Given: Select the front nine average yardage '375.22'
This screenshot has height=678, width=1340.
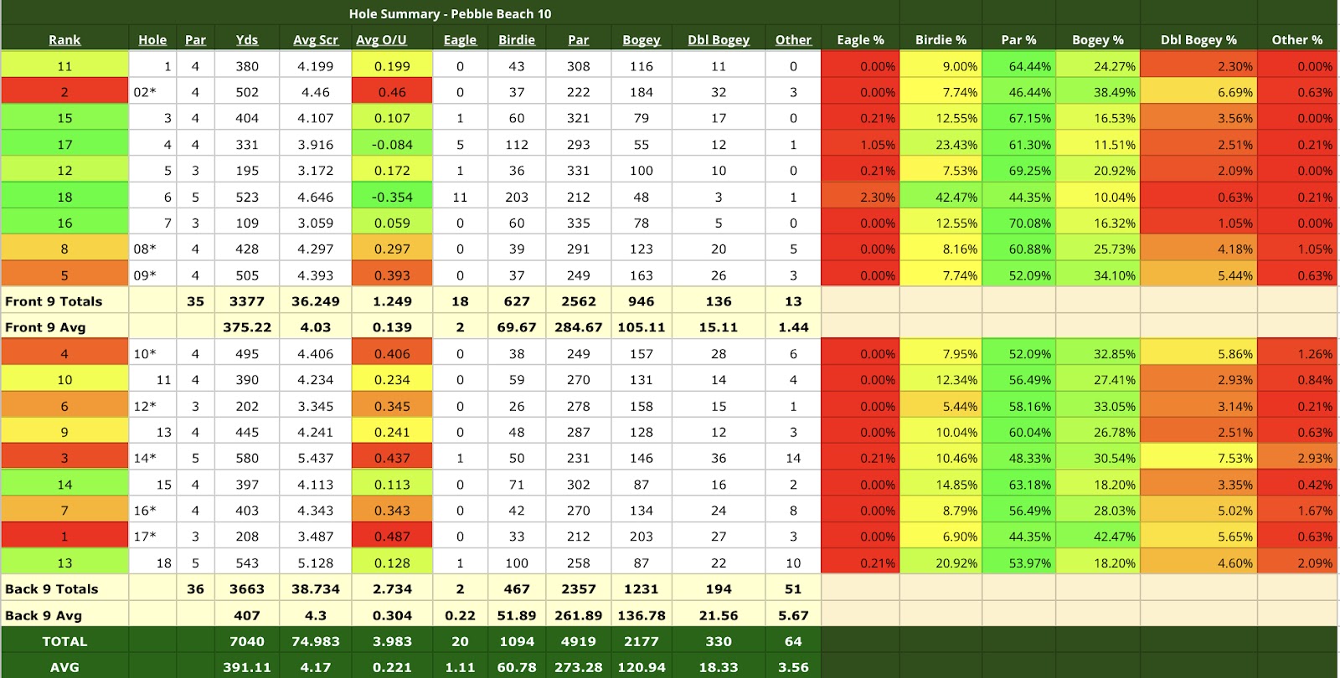Looking at the screenshot, I should [x=247, y=327].
